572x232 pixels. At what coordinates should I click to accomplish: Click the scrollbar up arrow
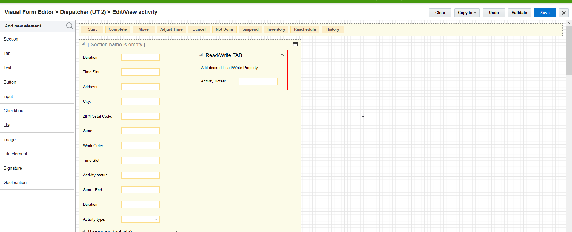(x=569, y=23)
